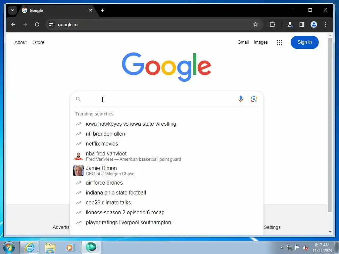The image size is (339, 254).
Task: Click the forward navigation arrow
Action: 25,24
